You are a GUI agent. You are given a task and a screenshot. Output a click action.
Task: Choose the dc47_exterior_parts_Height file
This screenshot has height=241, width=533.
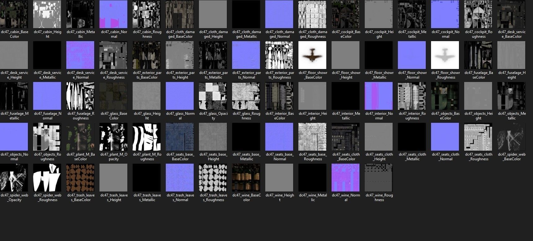point(180,55)
